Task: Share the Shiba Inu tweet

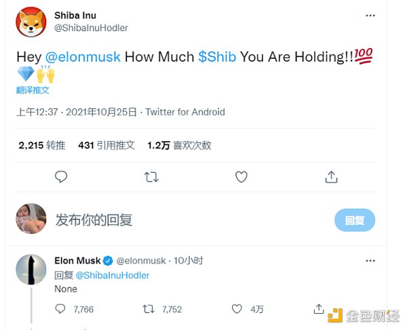Action: coord(331,177)
